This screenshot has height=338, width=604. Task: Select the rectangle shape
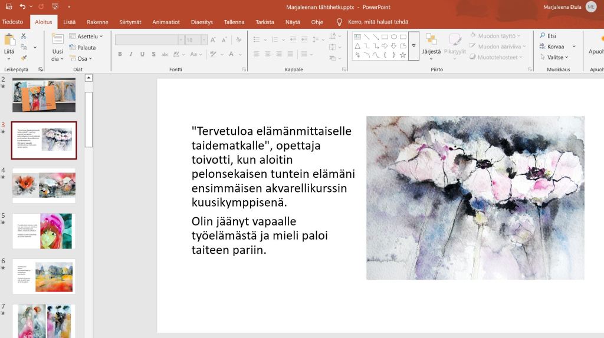tap(385, 37)
